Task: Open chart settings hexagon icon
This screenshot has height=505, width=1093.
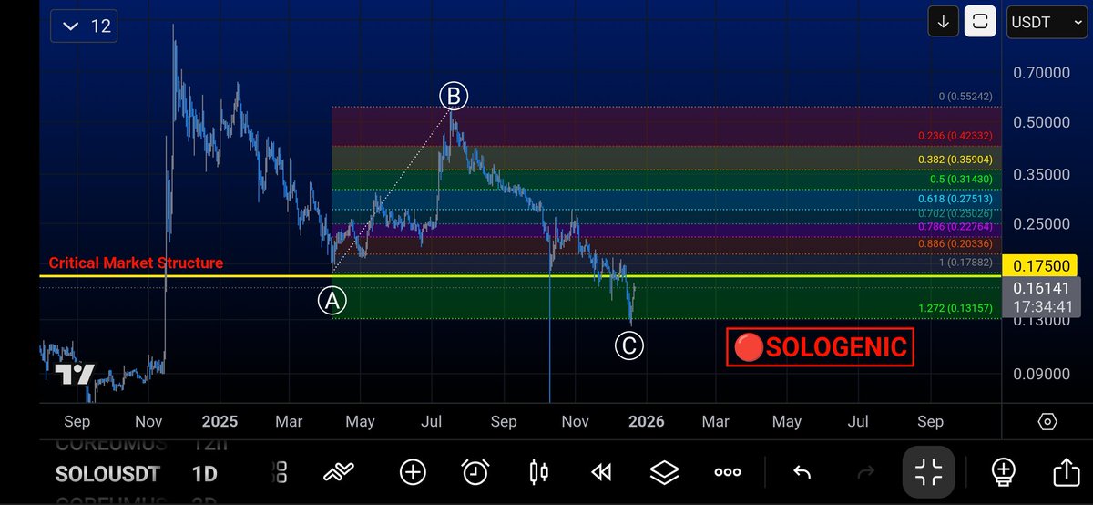Action: [1047, 422]
